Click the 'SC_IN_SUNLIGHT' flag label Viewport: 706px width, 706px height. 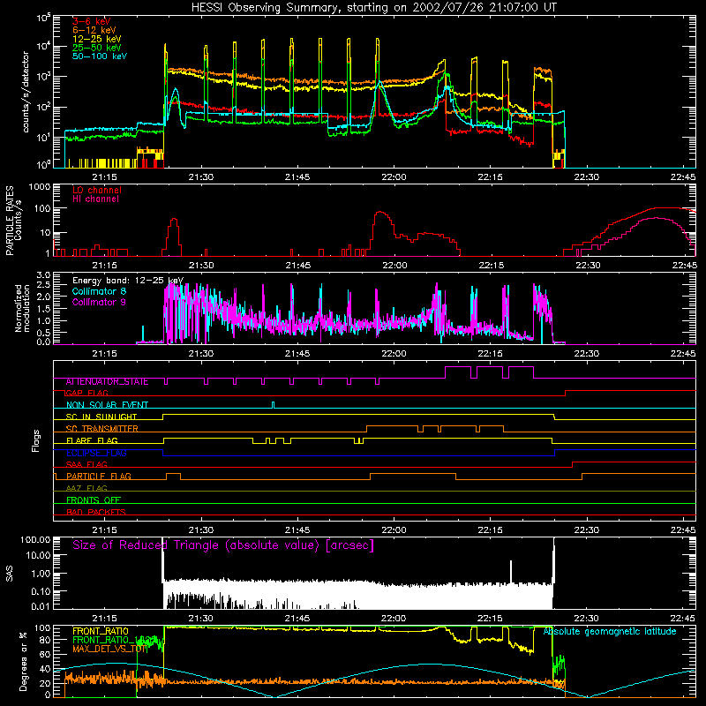101,417
